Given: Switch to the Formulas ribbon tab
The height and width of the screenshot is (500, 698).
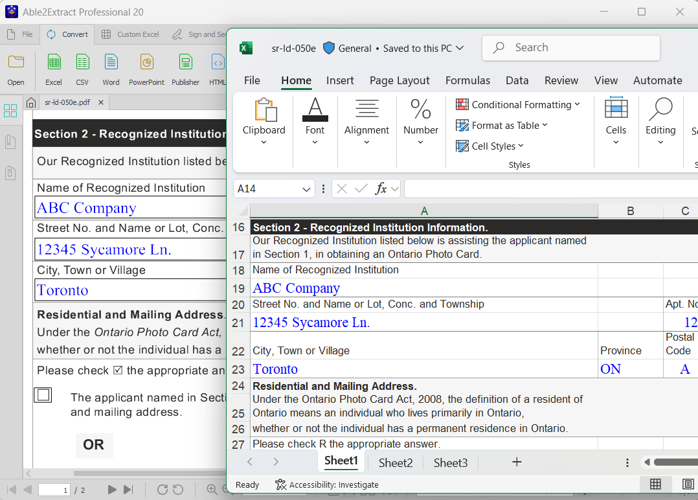Looking at the screenshot, I should point(467,80).
